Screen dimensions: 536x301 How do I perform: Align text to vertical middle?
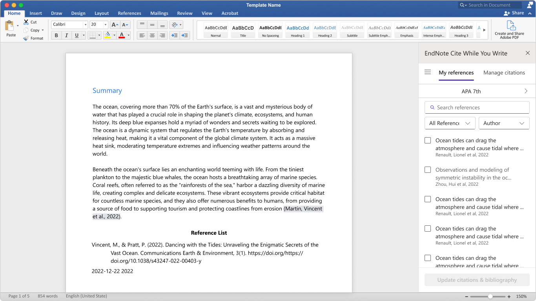pyautogui.click(x=152, y=25)
